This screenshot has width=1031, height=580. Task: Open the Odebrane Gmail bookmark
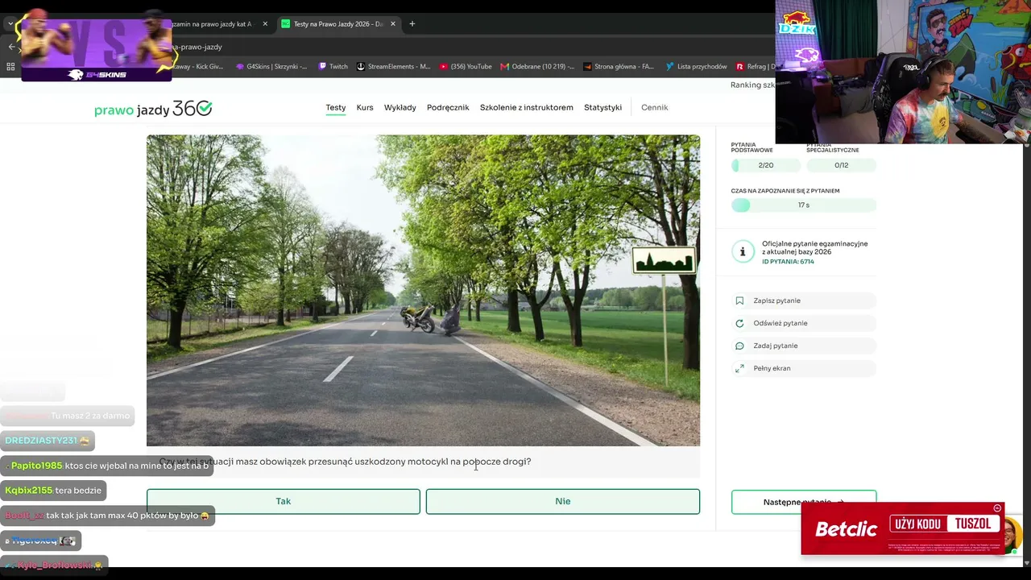coord(537,67)
